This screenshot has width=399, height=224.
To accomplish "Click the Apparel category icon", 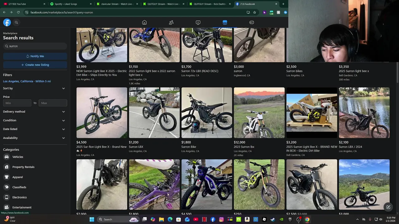I will (x=7, y=177).
